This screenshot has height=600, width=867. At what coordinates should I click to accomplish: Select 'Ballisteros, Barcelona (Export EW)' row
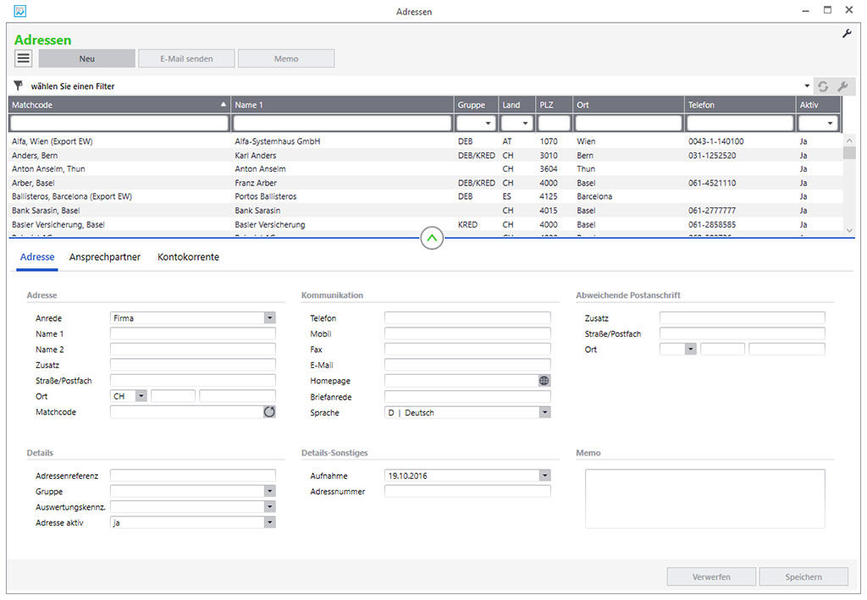pyautogui.click(x=426, y=196)
